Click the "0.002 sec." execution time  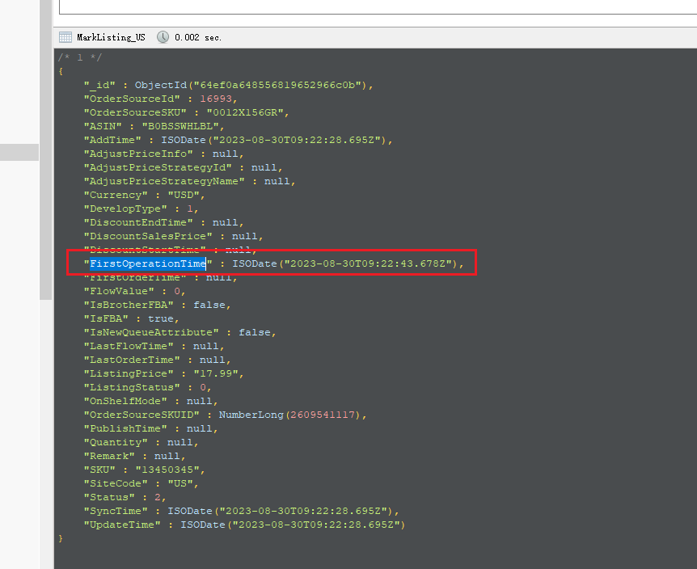click(x=198, y=38)
